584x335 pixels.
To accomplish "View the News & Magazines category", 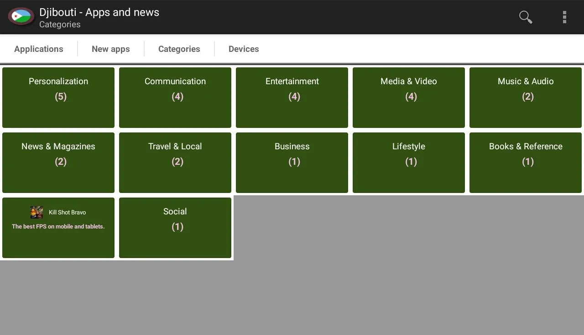I will (58, 162).
